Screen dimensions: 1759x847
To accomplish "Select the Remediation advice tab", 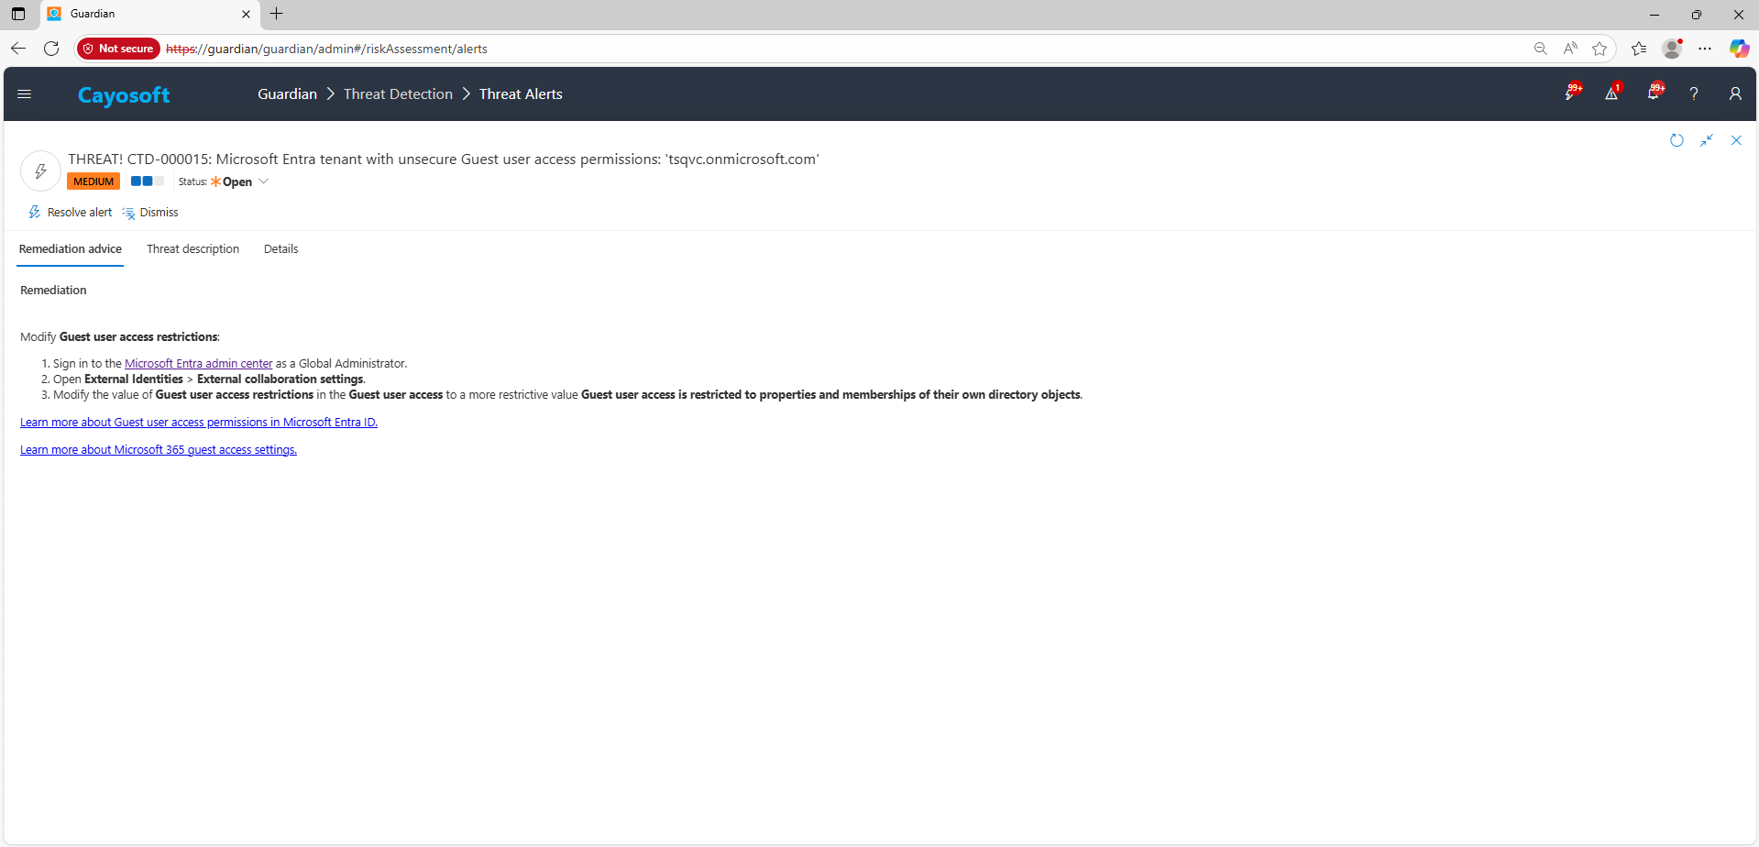I will click(71, 249).
